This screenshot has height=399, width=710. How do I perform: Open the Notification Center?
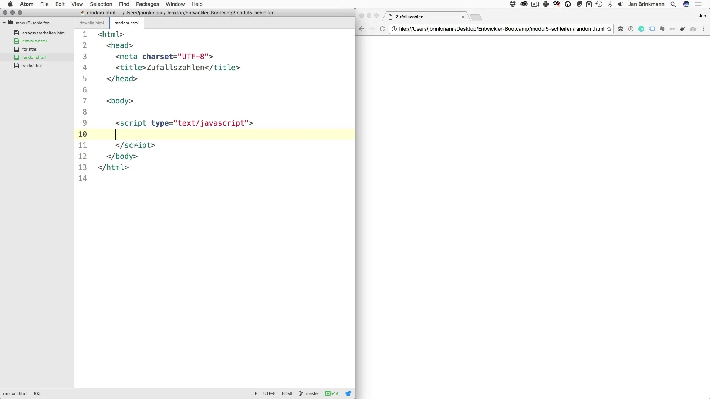click(x=699, y=4)
